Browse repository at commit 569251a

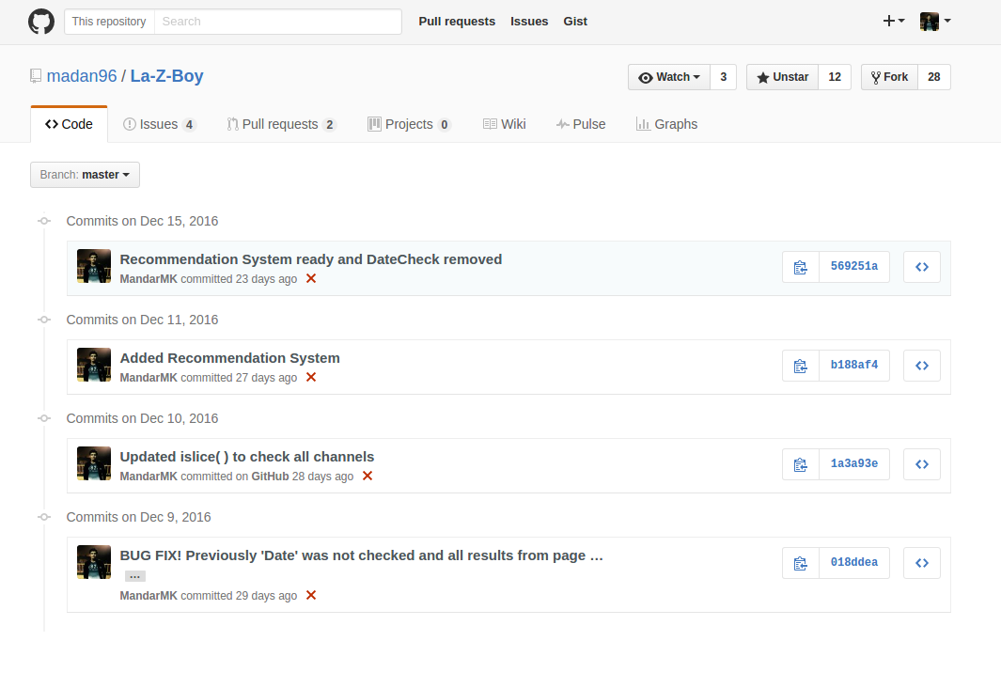(x=921, y=267)
